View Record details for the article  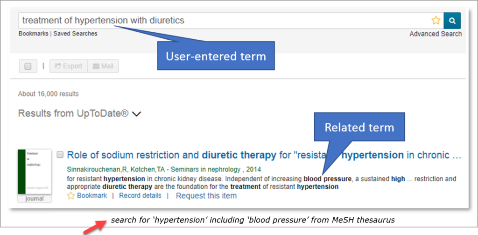[x=140, y=196]
